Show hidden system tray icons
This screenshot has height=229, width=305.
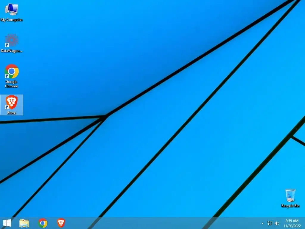(x=263, y=223)
